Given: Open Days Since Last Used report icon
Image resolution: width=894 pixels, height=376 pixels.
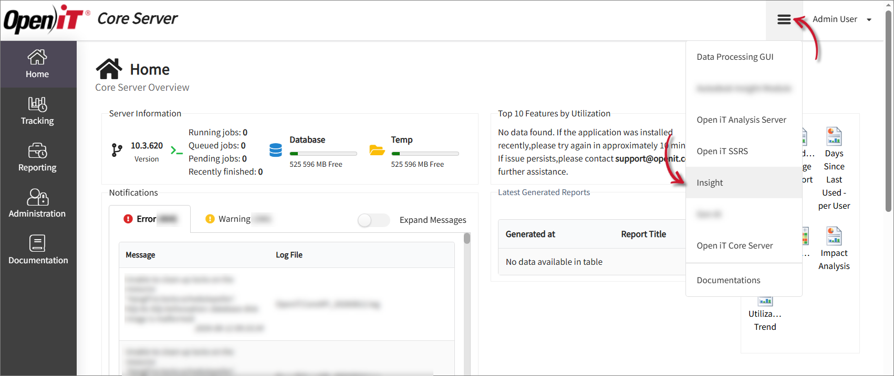Looking at the screenshot, I should pos(834,136).
